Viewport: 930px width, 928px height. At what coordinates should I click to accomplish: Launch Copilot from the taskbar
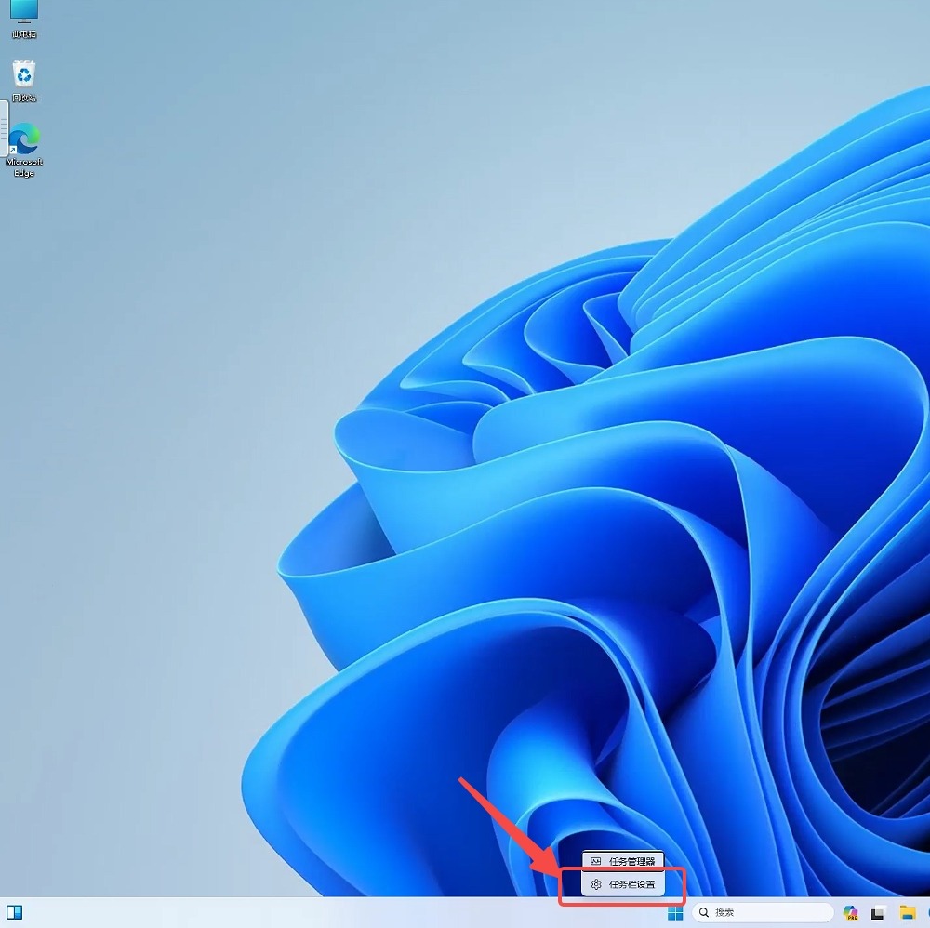[849, 912]
